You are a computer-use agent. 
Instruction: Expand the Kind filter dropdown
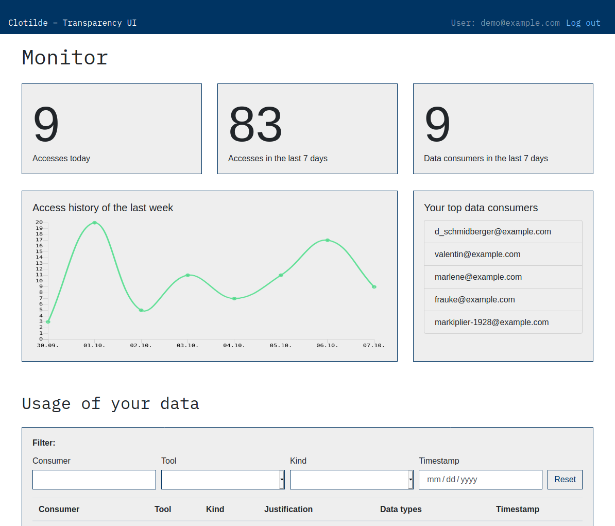351,480
